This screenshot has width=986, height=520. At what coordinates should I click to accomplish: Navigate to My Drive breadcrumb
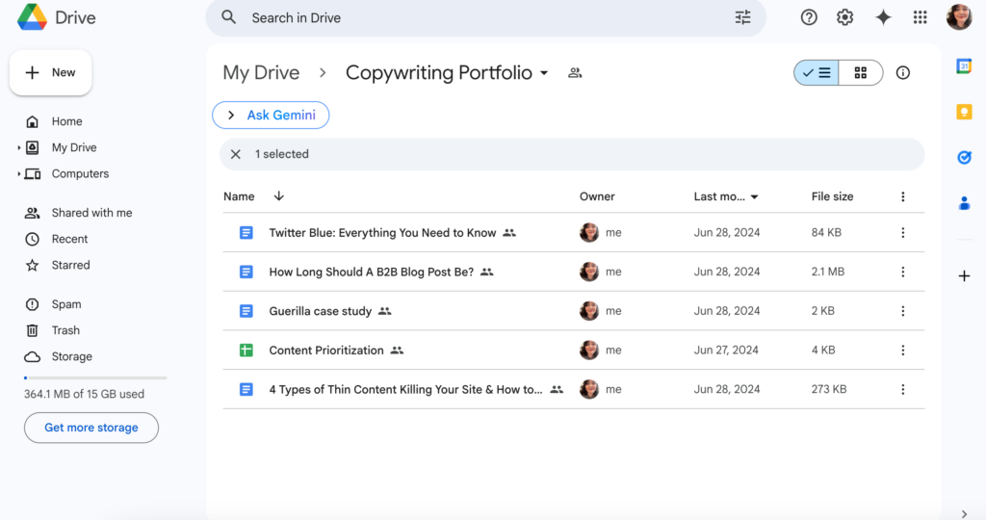click(261, 73)
